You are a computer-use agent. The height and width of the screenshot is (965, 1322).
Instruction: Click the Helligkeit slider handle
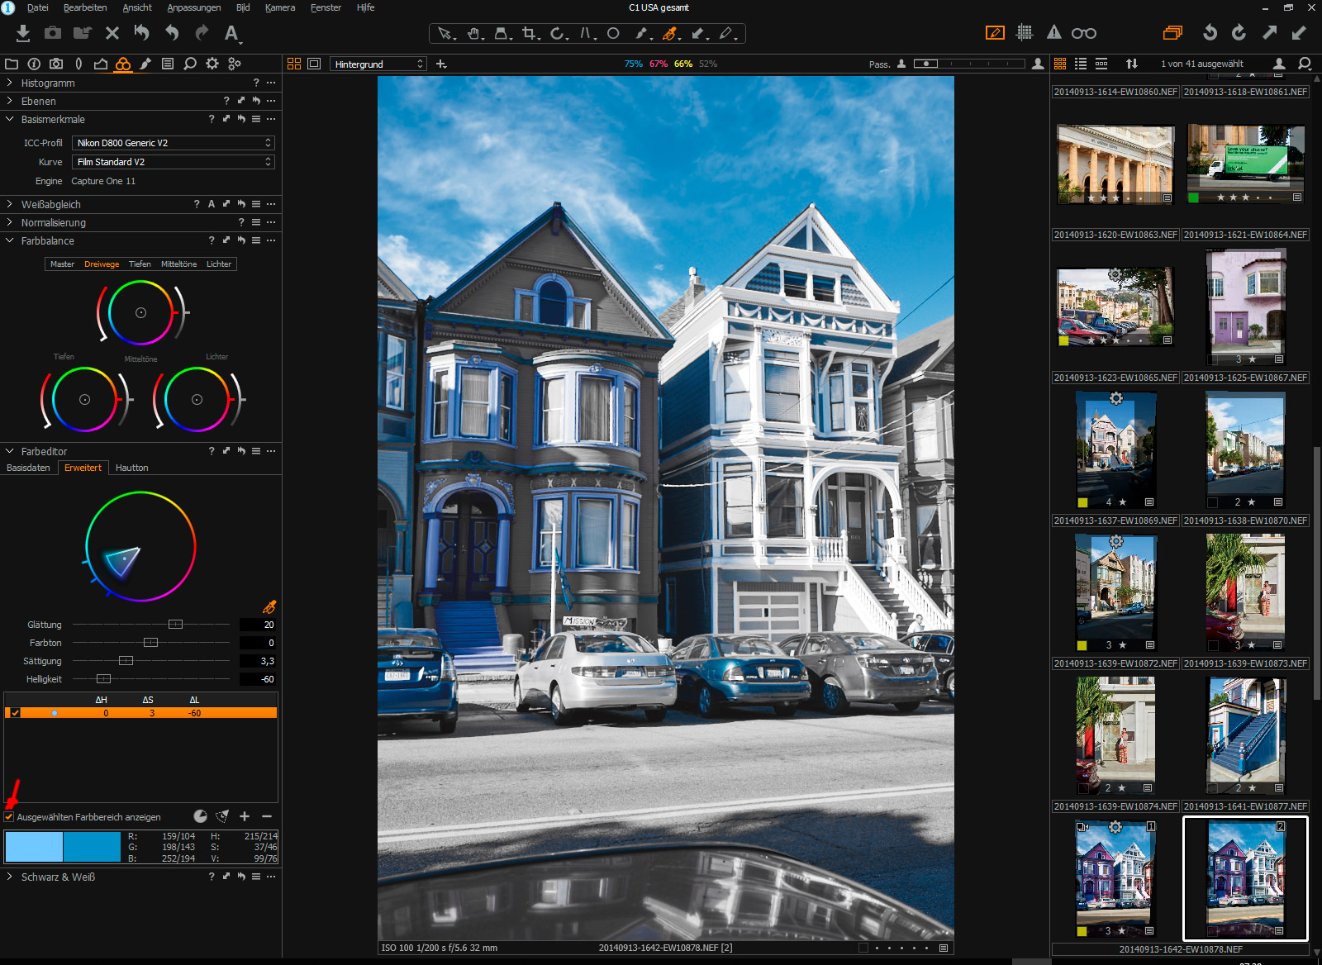click(x=103, y=679)
